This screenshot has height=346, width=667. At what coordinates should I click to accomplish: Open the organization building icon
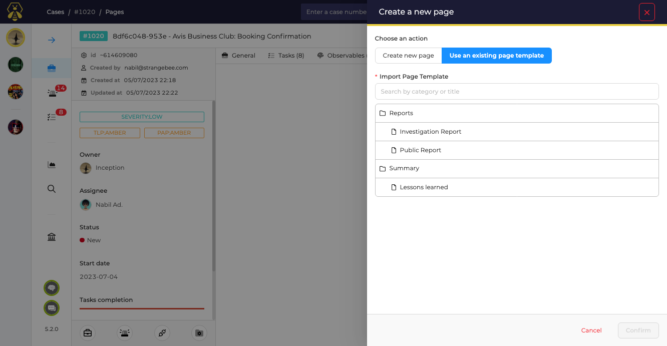(52, 237)
